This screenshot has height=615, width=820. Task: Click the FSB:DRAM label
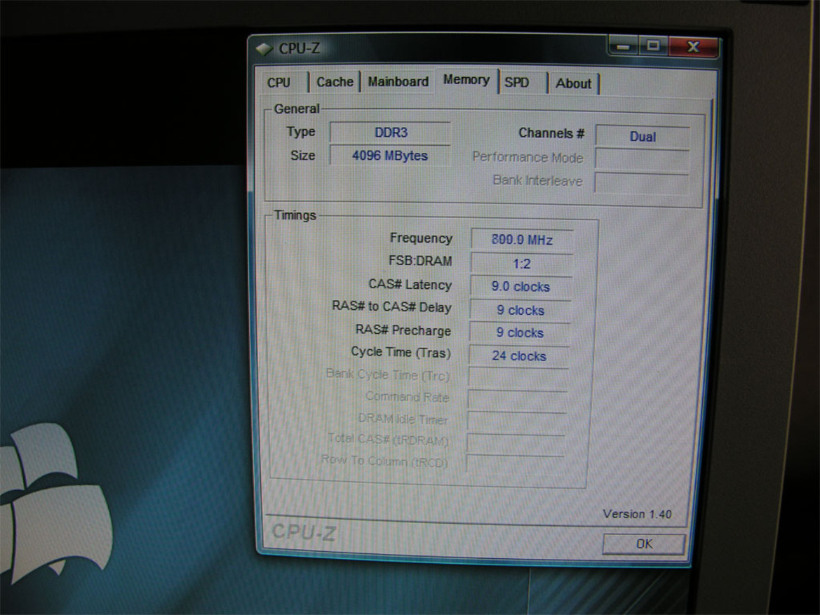420,261
